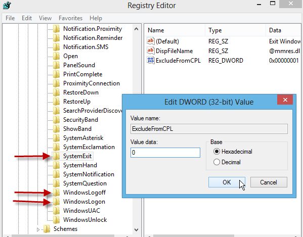This screenshot has height=237, width=303.
Task: Select the SystemExit key label
Action: pos(77,156)
